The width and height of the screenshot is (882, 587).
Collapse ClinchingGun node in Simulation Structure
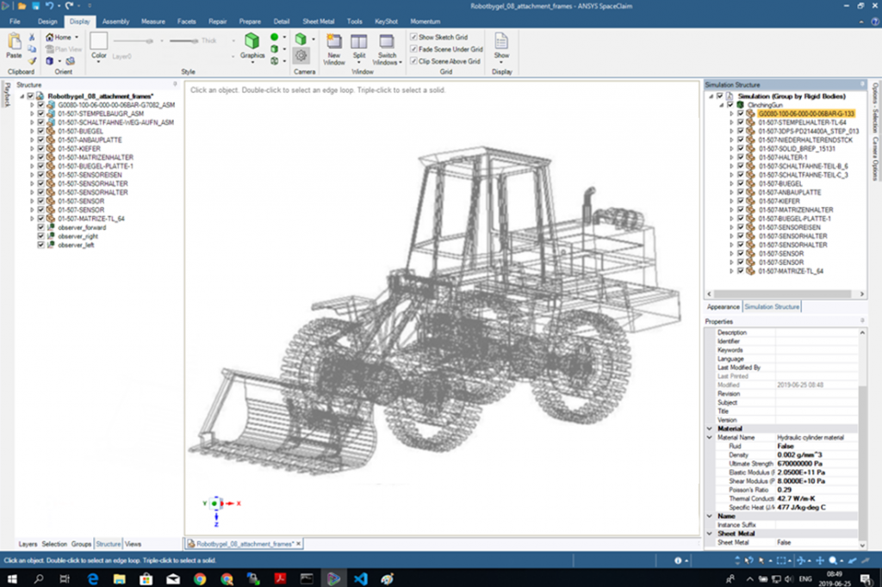[x=721, y=105]
